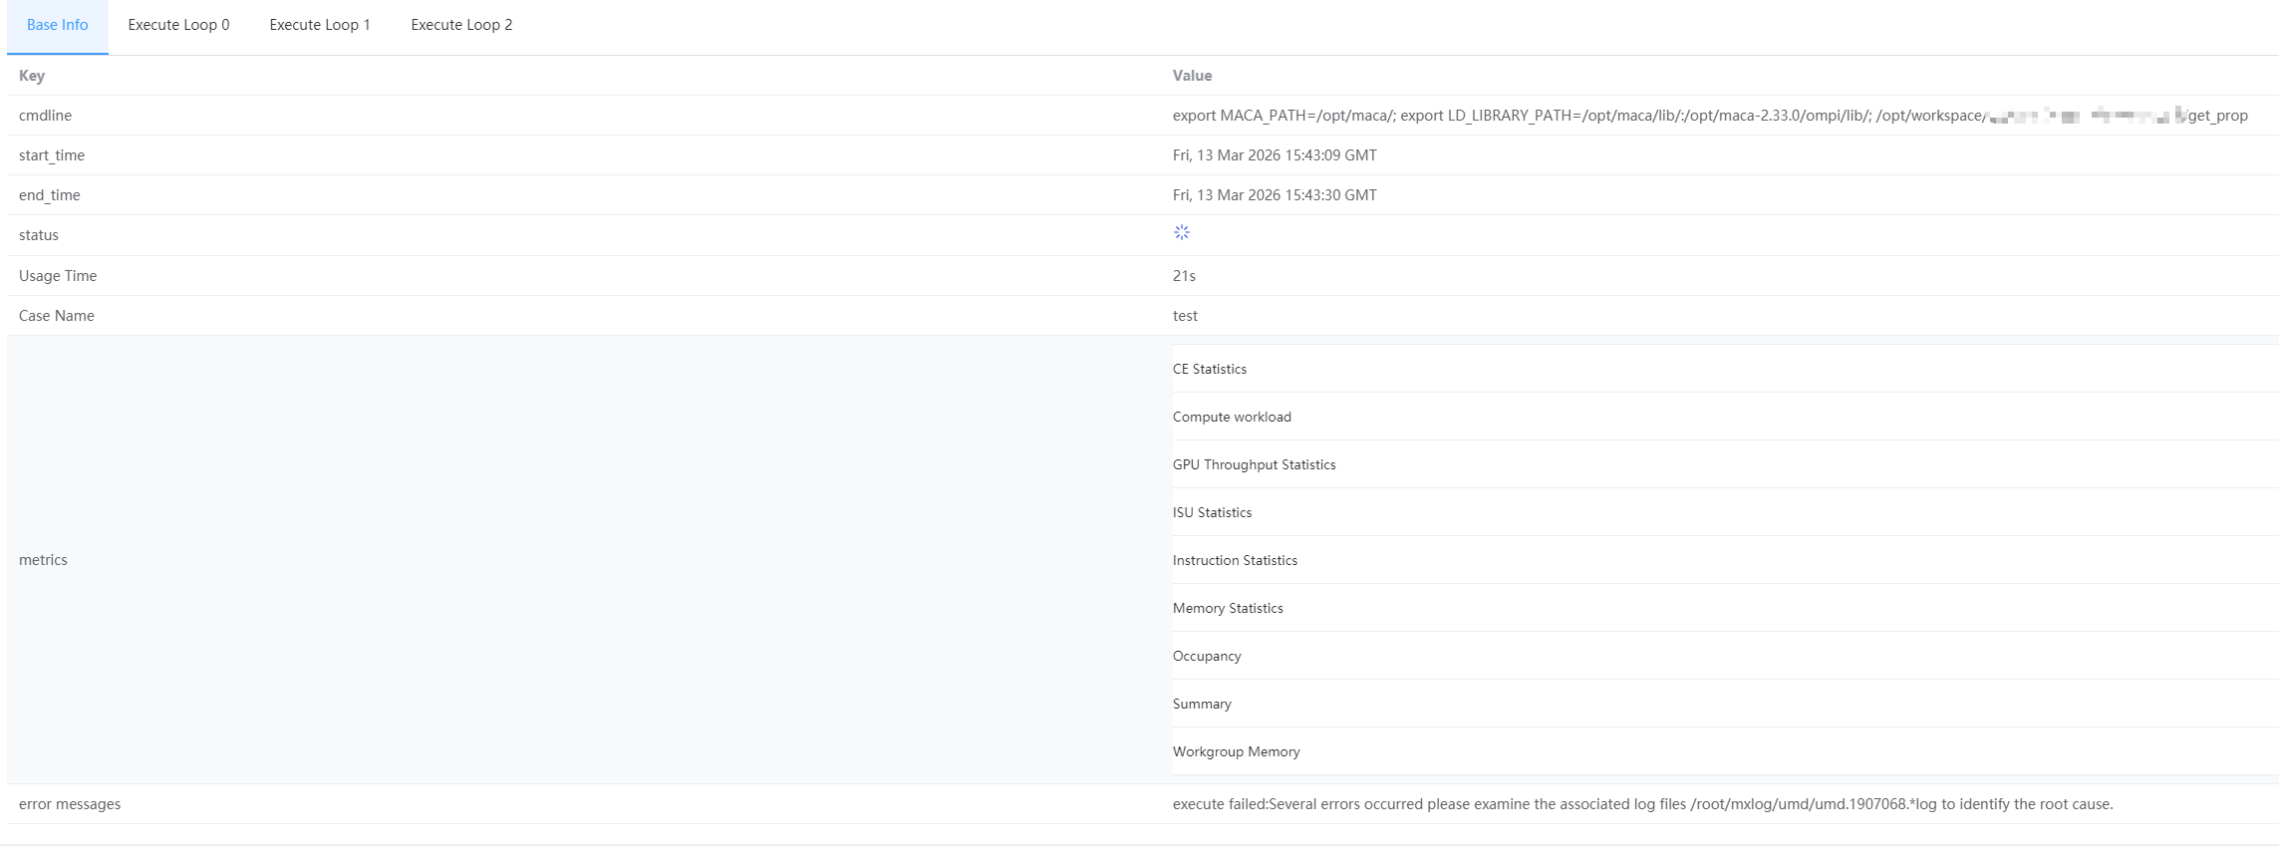Select the Compute workload metric
Image resolution: width=2279 pixels, height=863 pixels.
[x=1231, y=417]
